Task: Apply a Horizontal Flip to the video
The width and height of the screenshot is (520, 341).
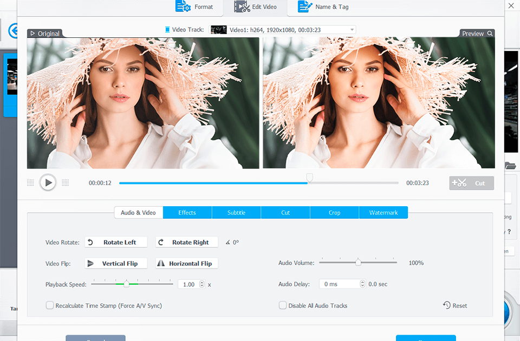Action: pos(186,263)
